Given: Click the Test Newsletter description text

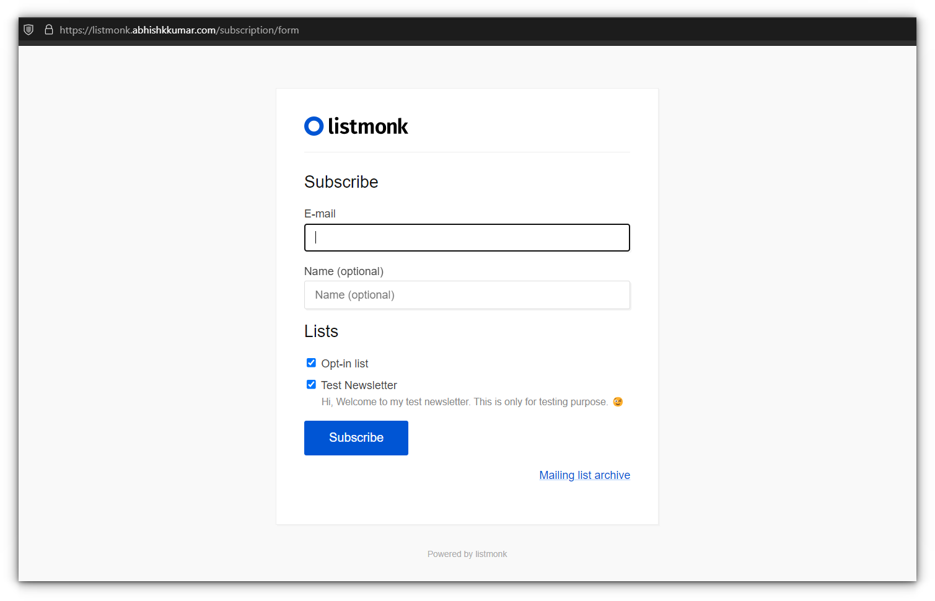Looking at the screenshot, I should [464, 402].
